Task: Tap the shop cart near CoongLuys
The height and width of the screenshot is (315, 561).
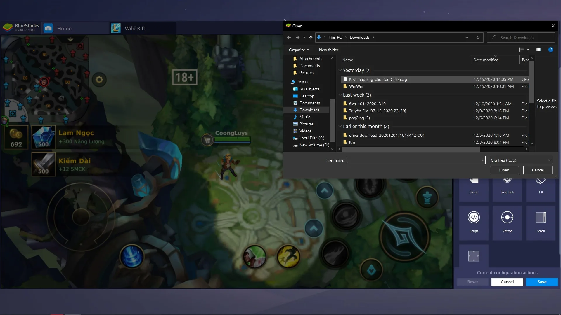Action: point(207,140)
